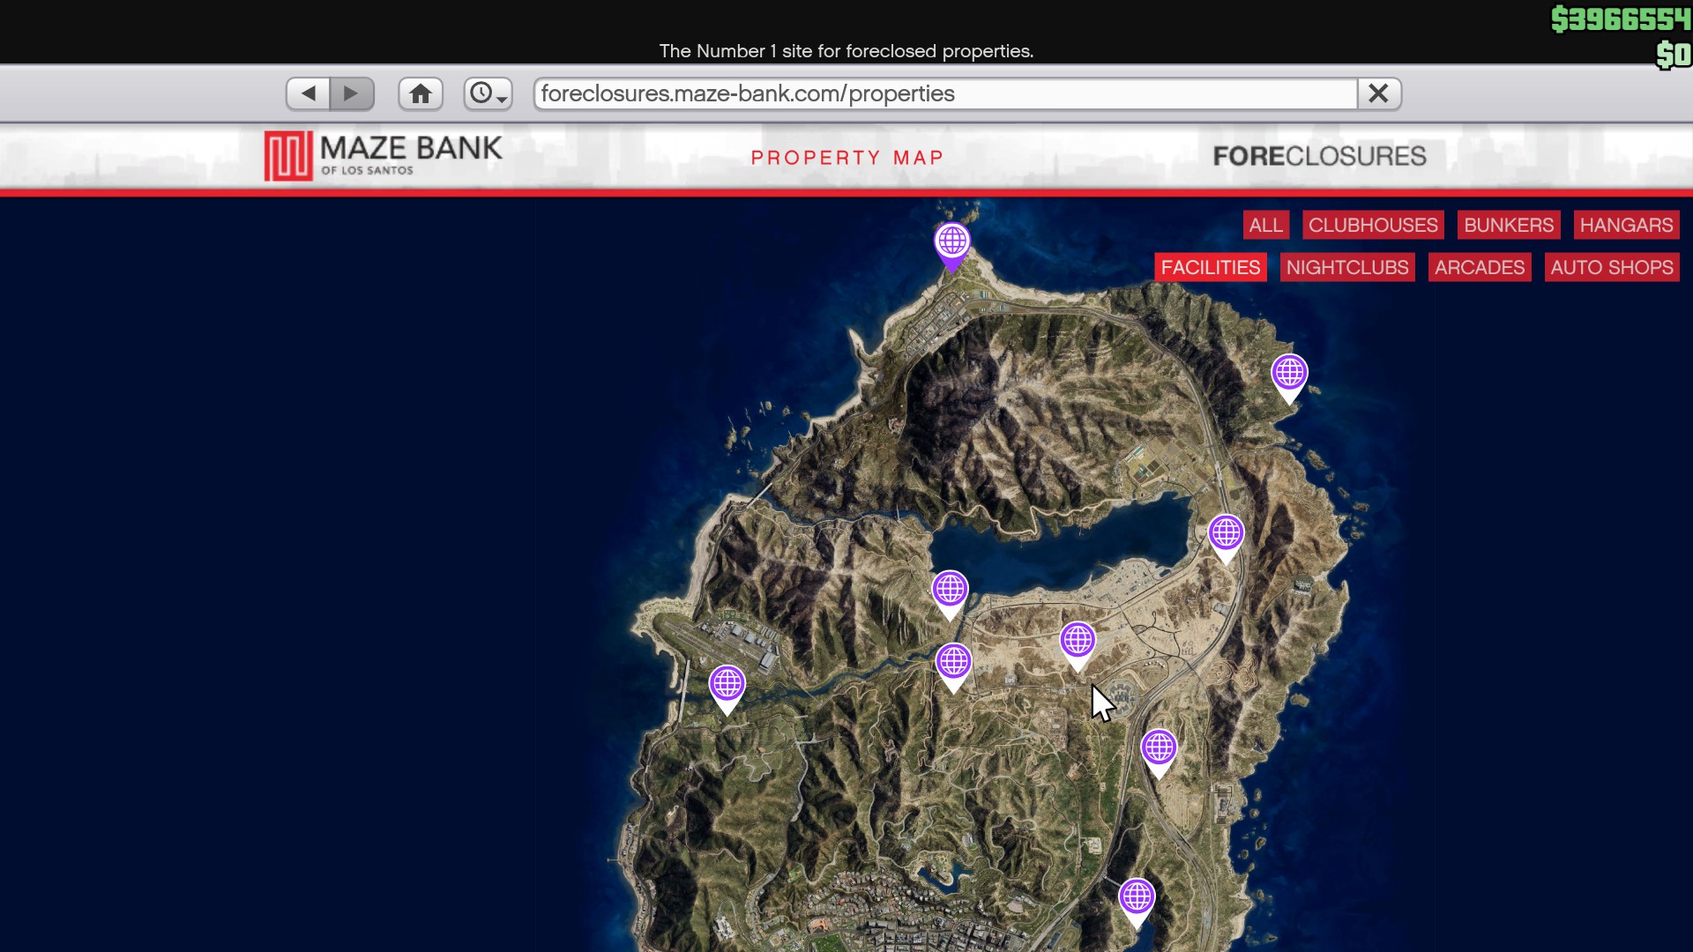Select facility marker east of the lake
The image size is (1693, 952).
(x=1226, y=534)
